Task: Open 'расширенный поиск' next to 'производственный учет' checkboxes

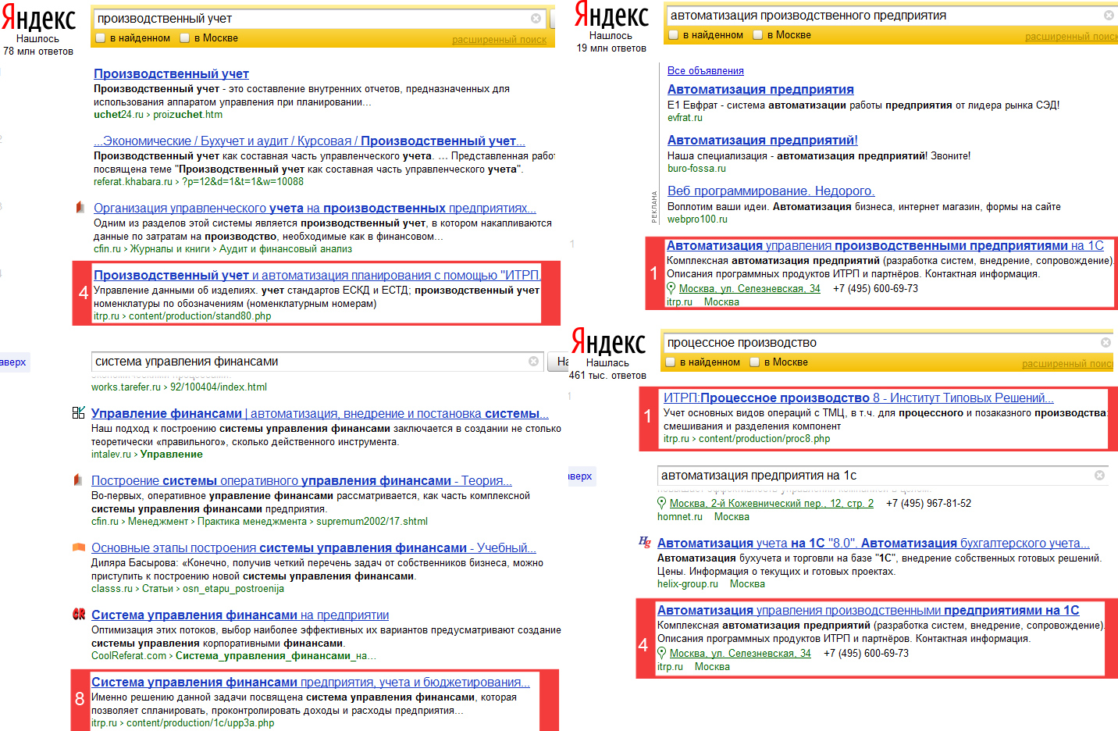Action: coord(499,40)
